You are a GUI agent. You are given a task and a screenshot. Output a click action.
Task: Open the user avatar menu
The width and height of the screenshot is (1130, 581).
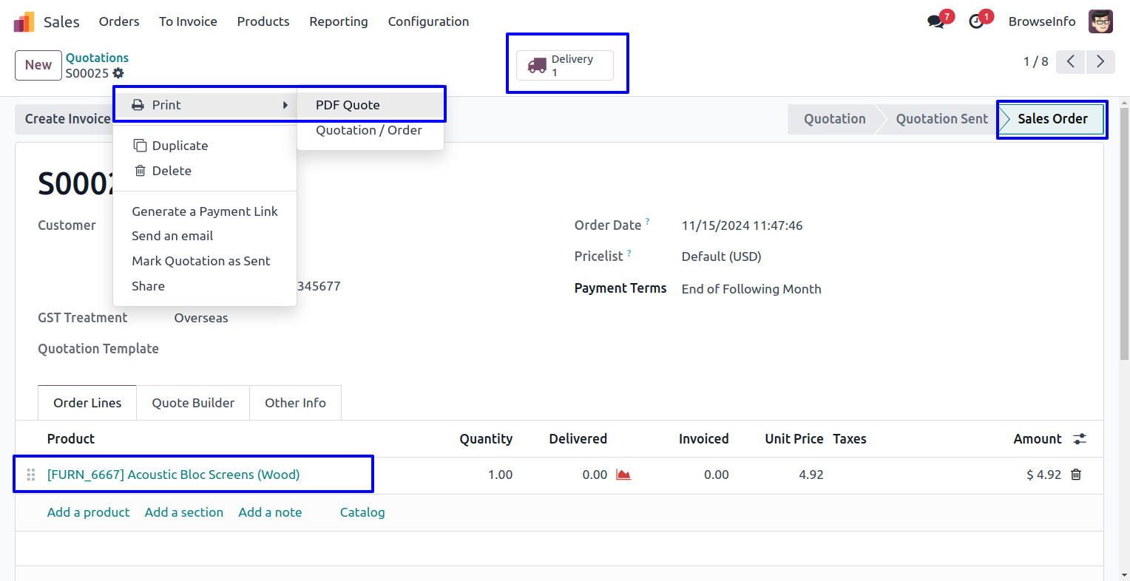point(1100,21)
